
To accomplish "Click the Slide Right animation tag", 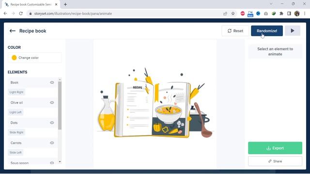I will [x=16, y=132].
